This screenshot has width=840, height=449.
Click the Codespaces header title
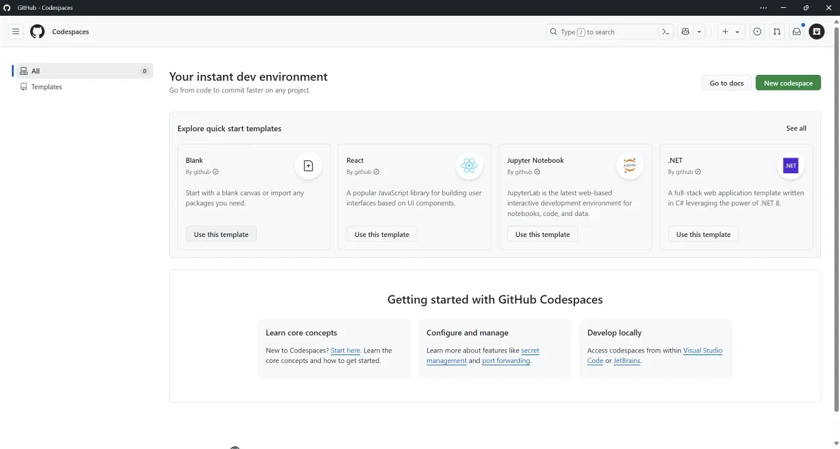pyautogui.click(x=70, y=32)
